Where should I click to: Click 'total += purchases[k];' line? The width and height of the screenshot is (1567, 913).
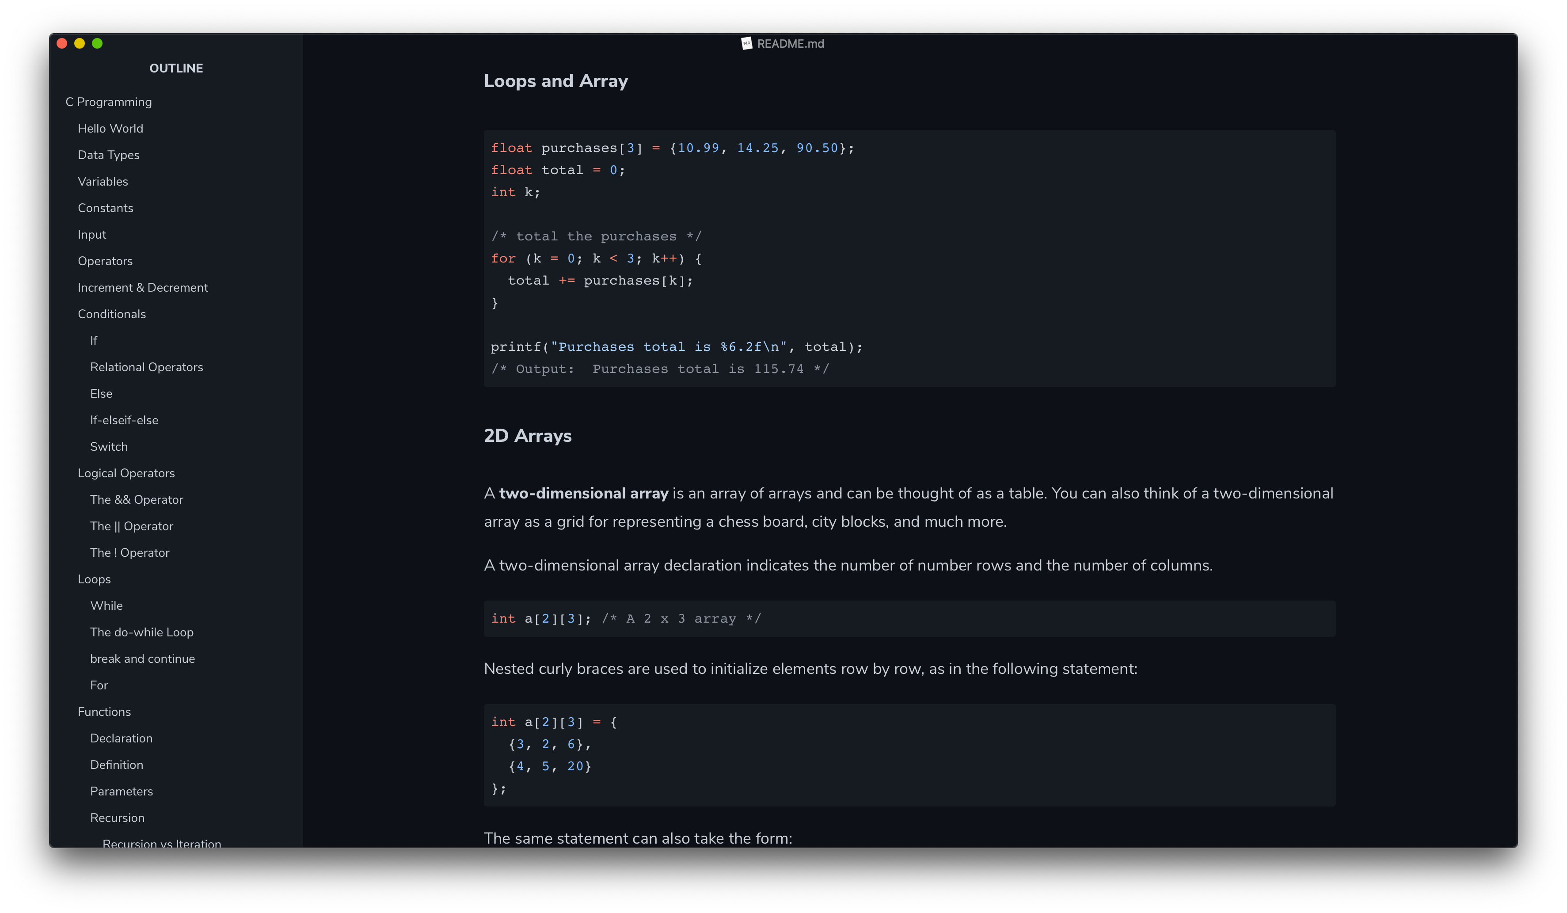coord(600,281)
